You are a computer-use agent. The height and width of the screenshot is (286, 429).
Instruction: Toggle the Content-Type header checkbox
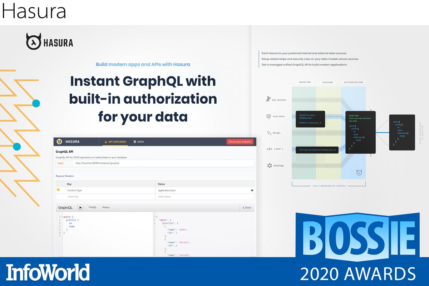(58, 190)
